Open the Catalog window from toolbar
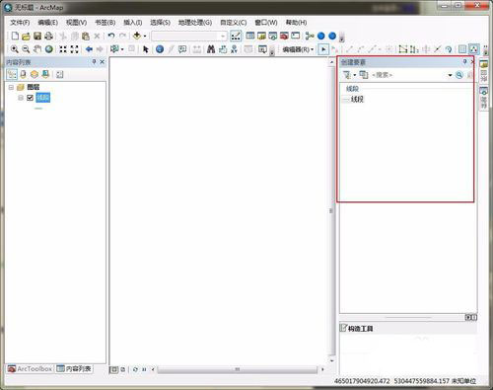 point(261,36)
